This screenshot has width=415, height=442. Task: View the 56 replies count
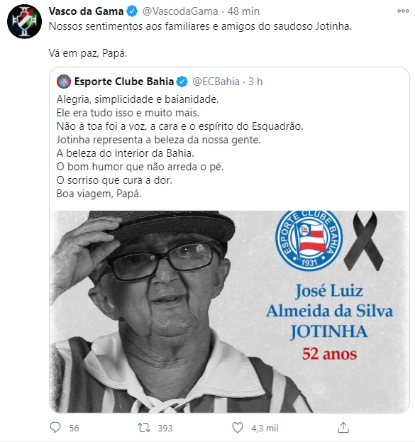pyautogui.click(x=74, y=428)
